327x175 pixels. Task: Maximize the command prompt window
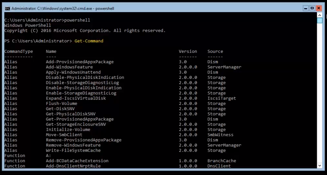312,8
